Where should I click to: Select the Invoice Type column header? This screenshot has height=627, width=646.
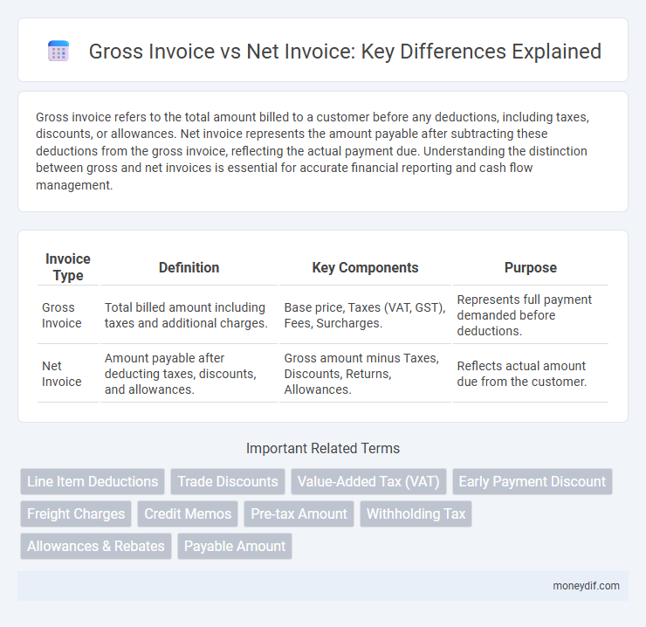(68, 267)
